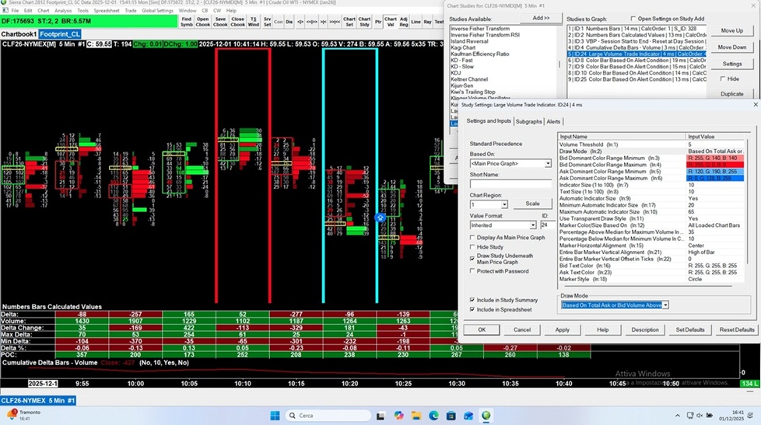Click the <|> bar spacing toolbar button

[x=300, y=22]
